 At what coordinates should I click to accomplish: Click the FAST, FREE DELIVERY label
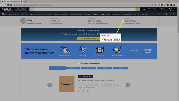tap(86, 76)
